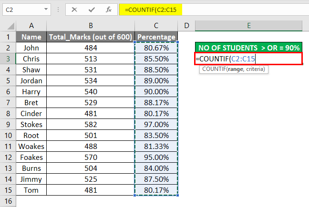The image size is (309, 207).
Task: Select cell with name Tom
Action: click(31, 190)
